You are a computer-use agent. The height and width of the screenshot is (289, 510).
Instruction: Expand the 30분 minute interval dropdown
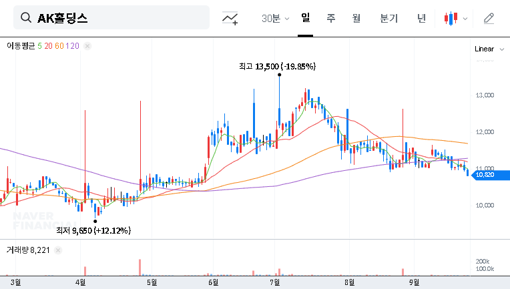(x=275, y=19)
